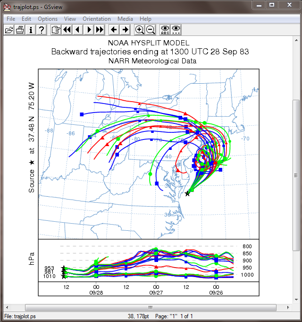The width and height of the screenshot is (302, 322).
Task: Click the vertical scrollbar thumb
Action: point(296,175)
